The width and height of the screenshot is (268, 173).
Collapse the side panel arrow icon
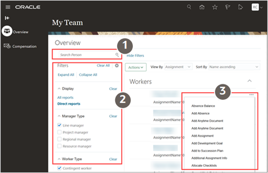tap(7, 18)
